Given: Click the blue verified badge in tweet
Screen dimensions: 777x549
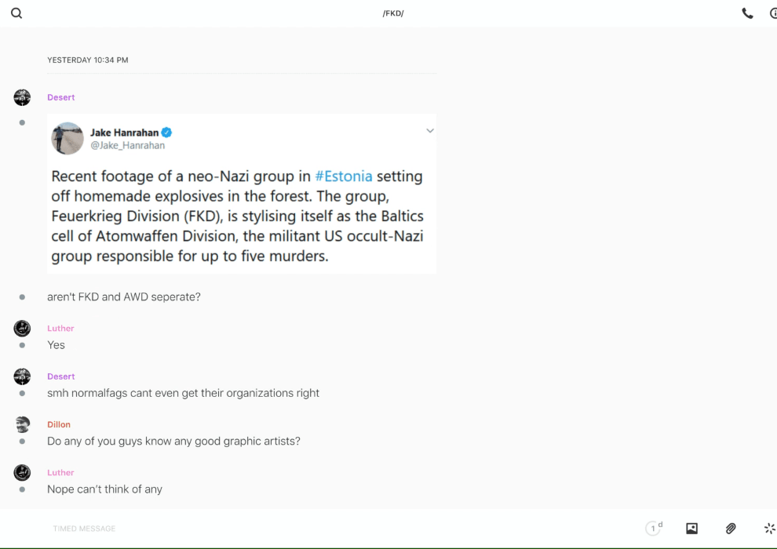Looking at the screenshot, I should click(x=166, y=133).
